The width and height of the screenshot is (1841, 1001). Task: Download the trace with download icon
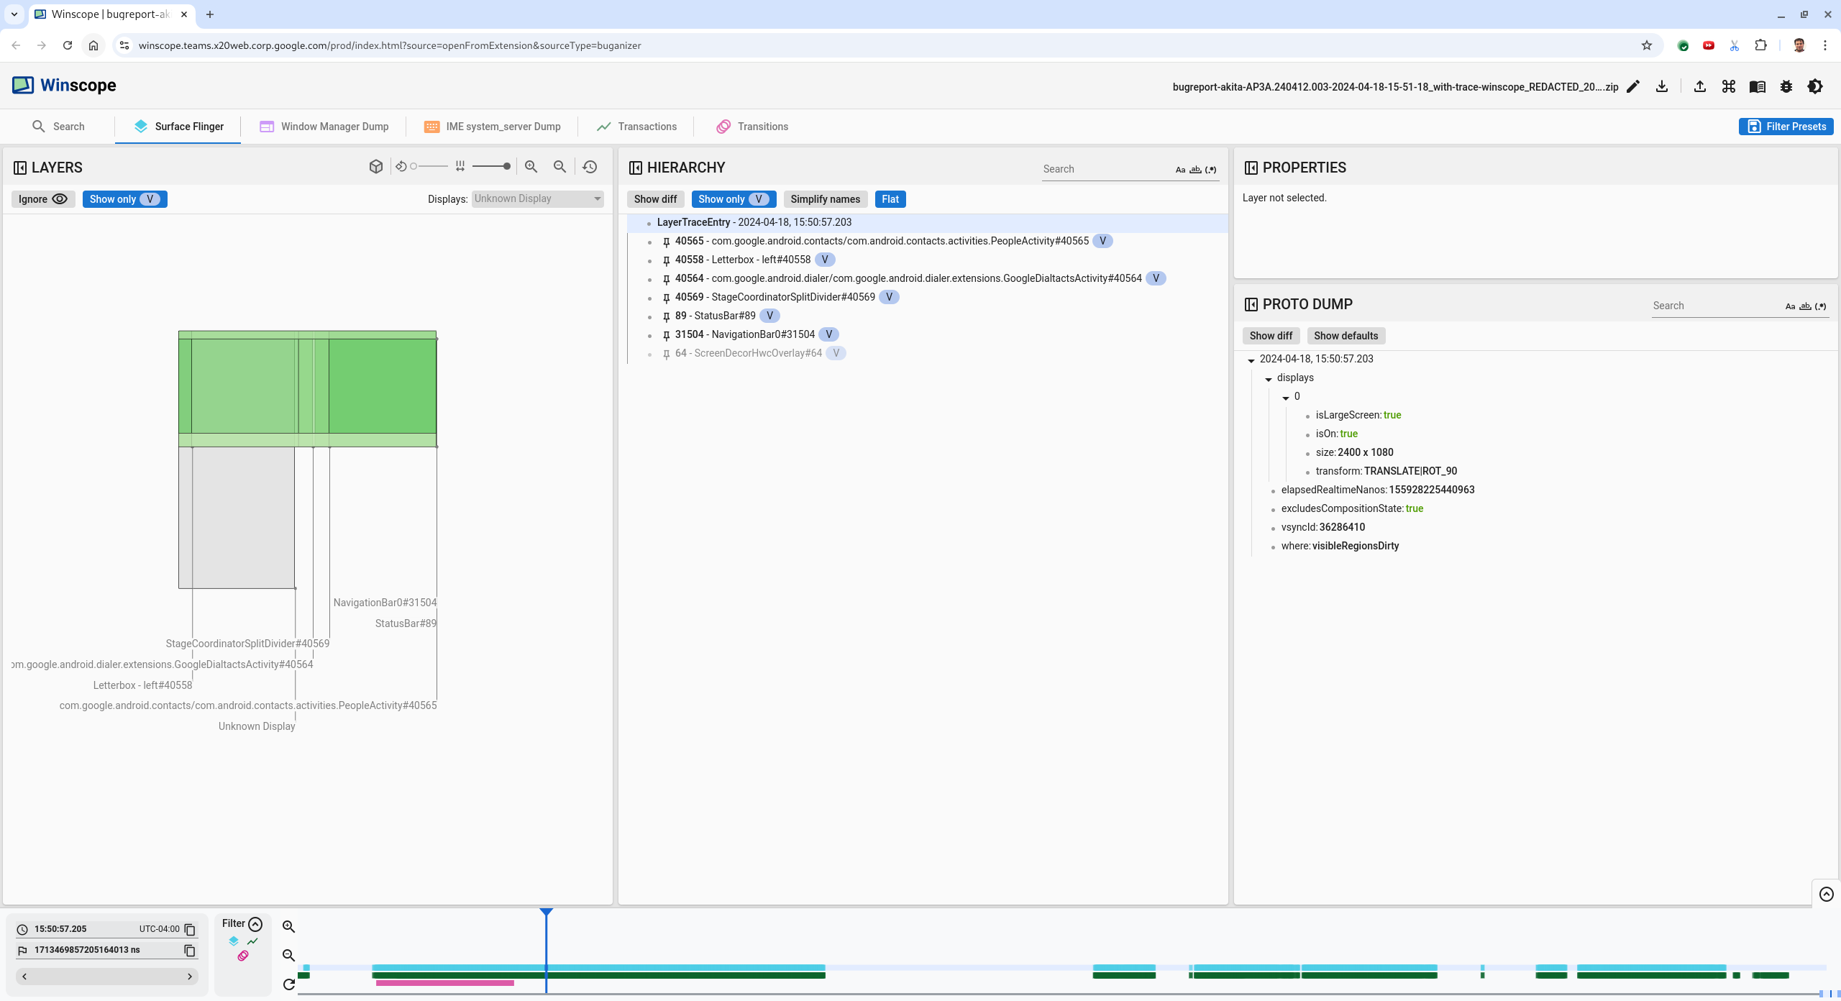(1662, 86)
